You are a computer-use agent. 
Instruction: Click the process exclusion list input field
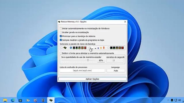click(x=82, y=71)
